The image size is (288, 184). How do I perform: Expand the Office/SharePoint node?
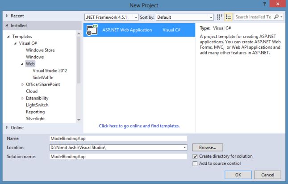pos(22,84)
